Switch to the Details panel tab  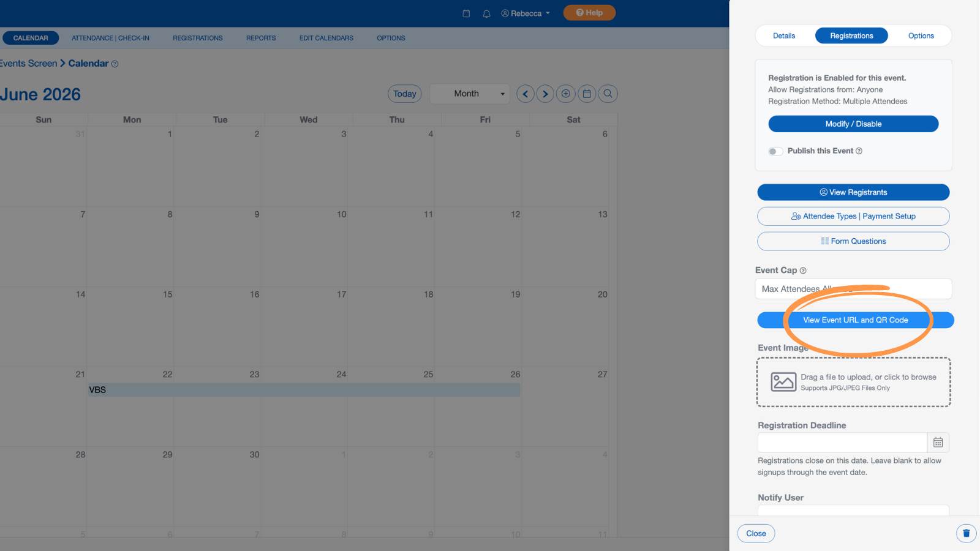[x=784, y=36]
